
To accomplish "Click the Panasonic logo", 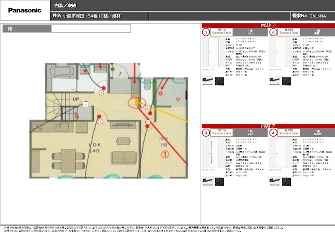I will (25, 10).
